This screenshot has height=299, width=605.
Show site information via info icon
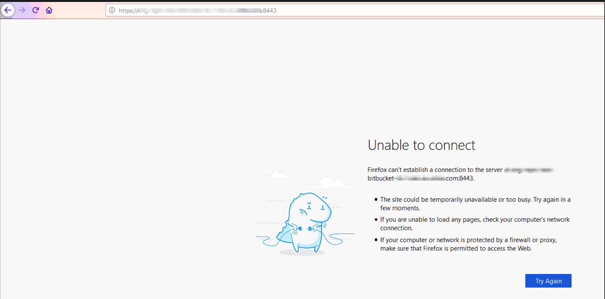pyautogui.click(x=112, y=10)
